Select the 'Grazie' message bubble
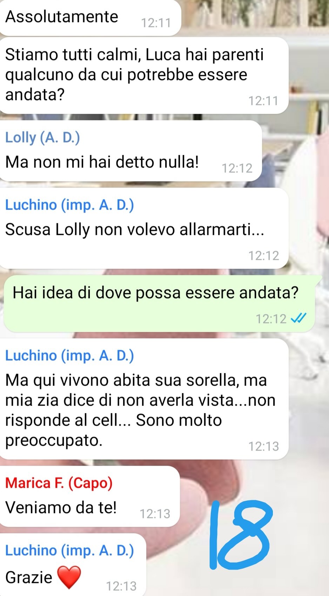This screenshot has height=596, width=329. (73, 564)
